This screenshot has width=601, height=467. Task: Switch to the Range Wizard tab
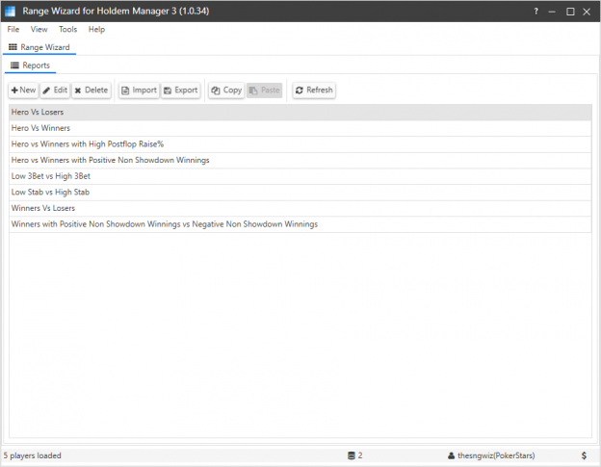(x=39, y=47)
